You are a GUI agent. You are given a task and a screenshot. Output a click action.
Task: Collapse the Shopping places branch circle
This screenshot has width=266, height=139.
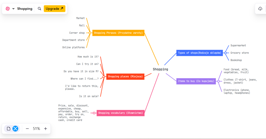(x=104, y=77)
